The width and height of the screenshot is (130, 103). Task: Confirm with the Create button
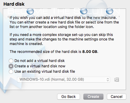pos(93,96)
